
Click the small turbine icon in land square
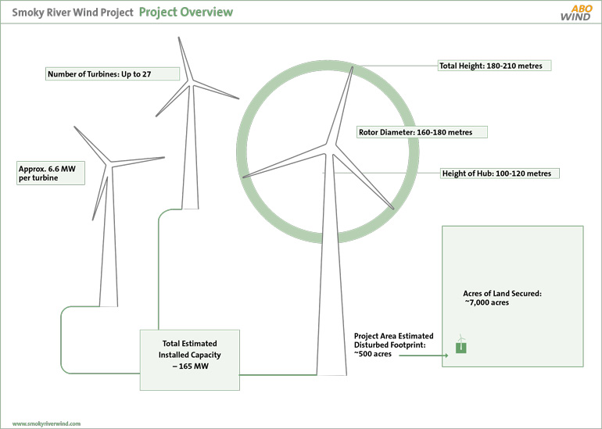(461, 343)
